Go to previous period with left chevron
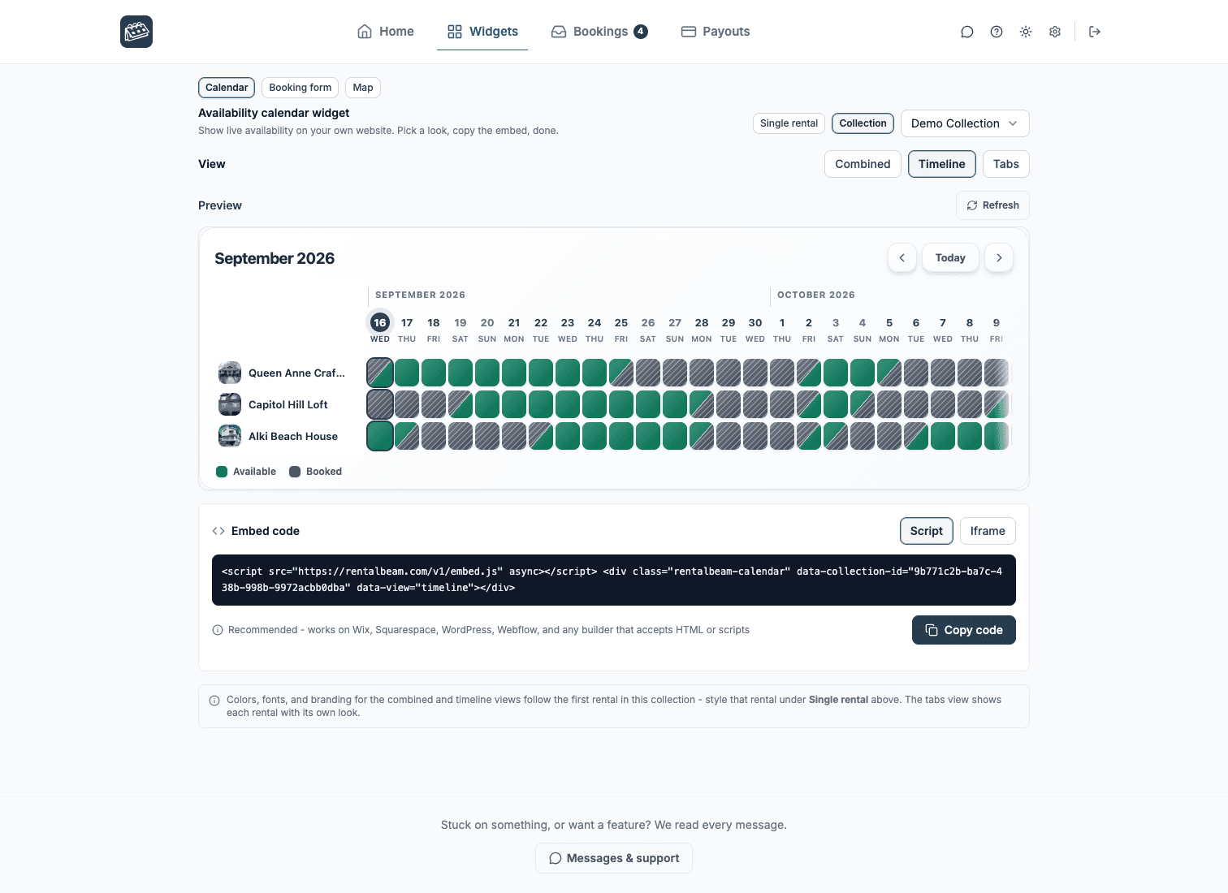The image size is (1228, 893). tap(902, 257)
